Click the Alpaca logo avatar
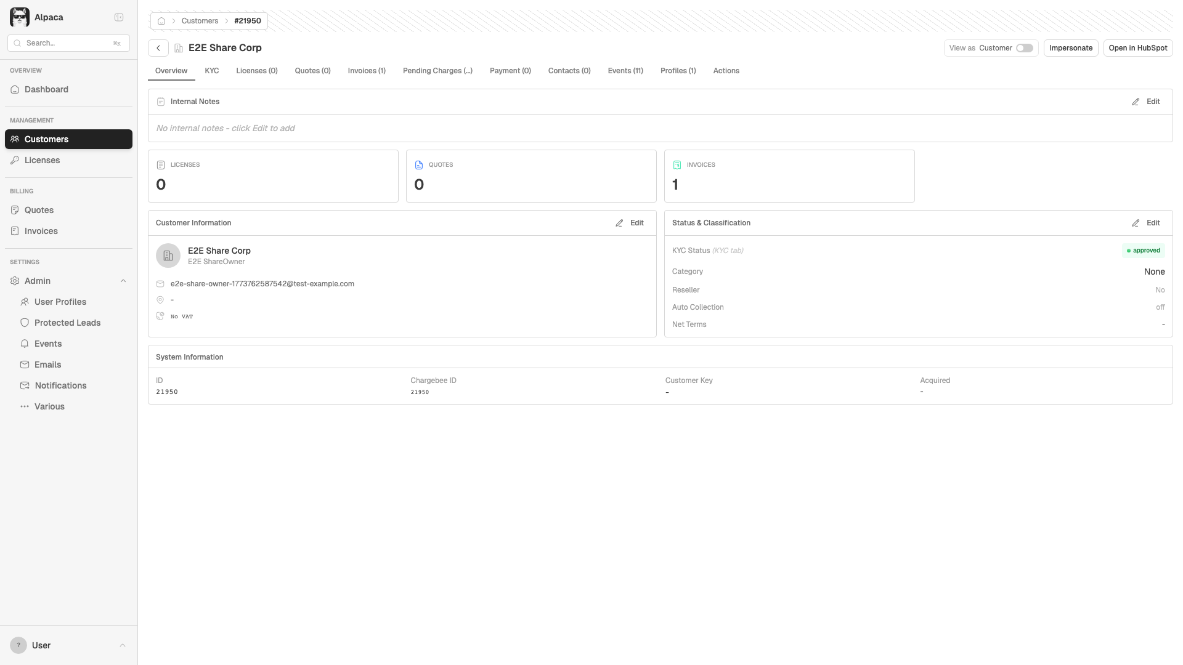 tap(20, 17)
